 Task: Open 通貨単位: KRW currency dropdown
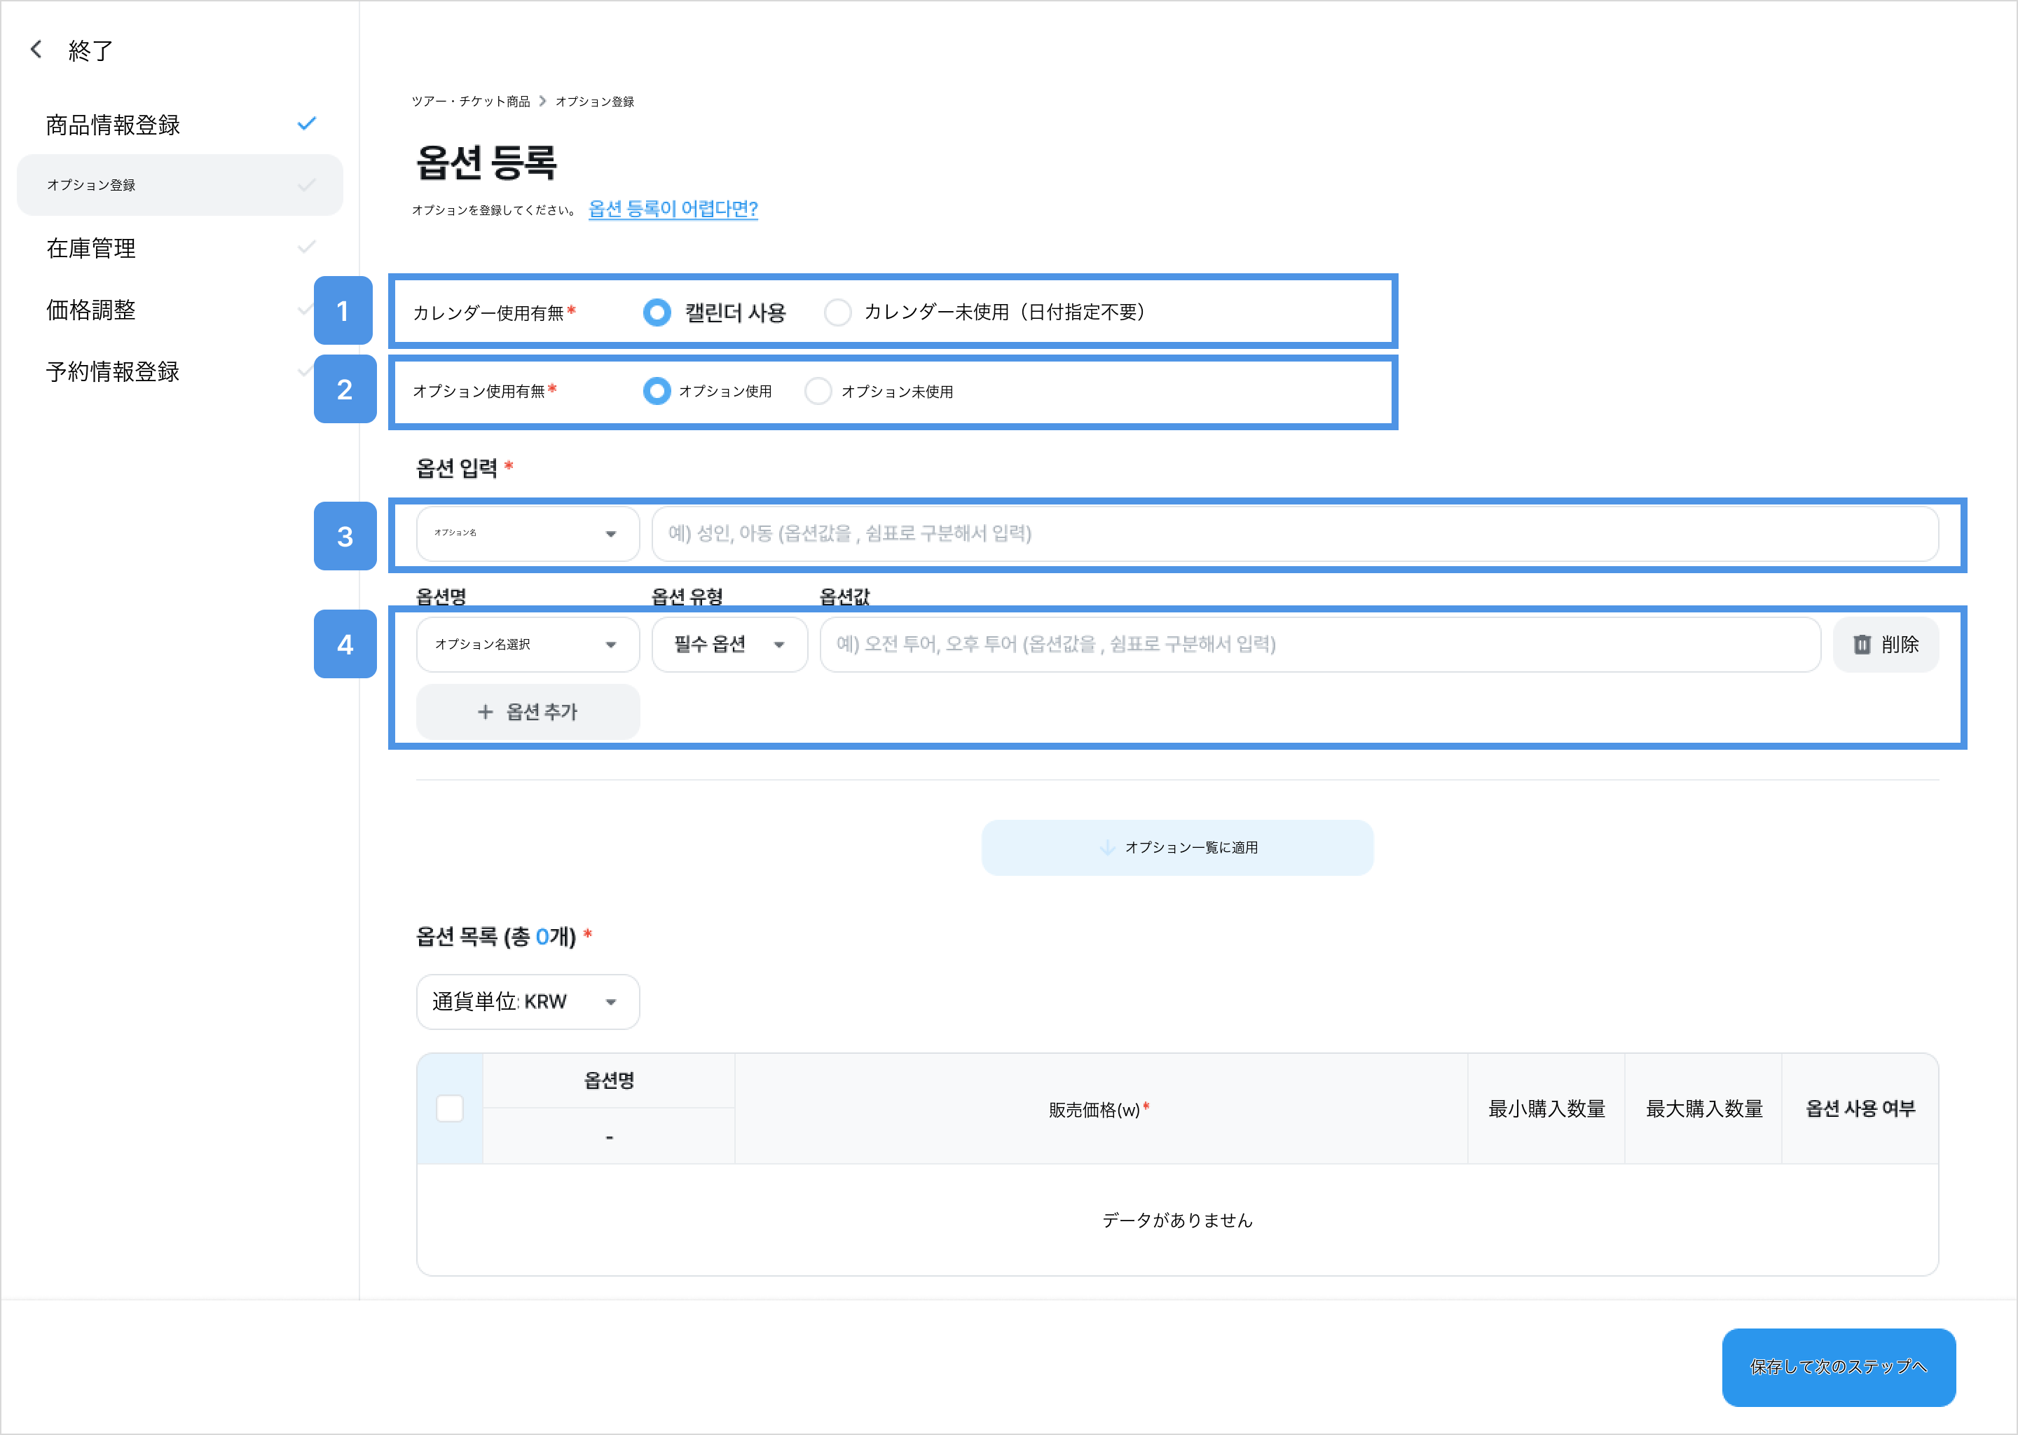tap(528, 1001)
